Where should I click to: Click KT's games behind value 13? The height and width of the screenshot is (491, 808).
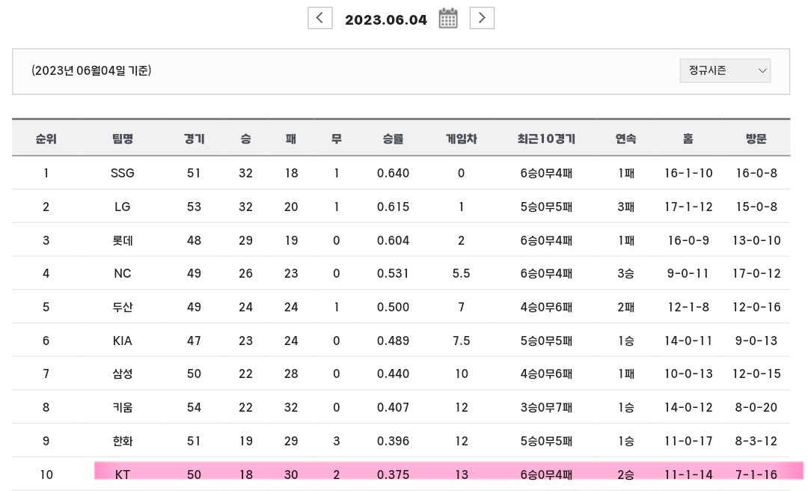coord(461,475)
